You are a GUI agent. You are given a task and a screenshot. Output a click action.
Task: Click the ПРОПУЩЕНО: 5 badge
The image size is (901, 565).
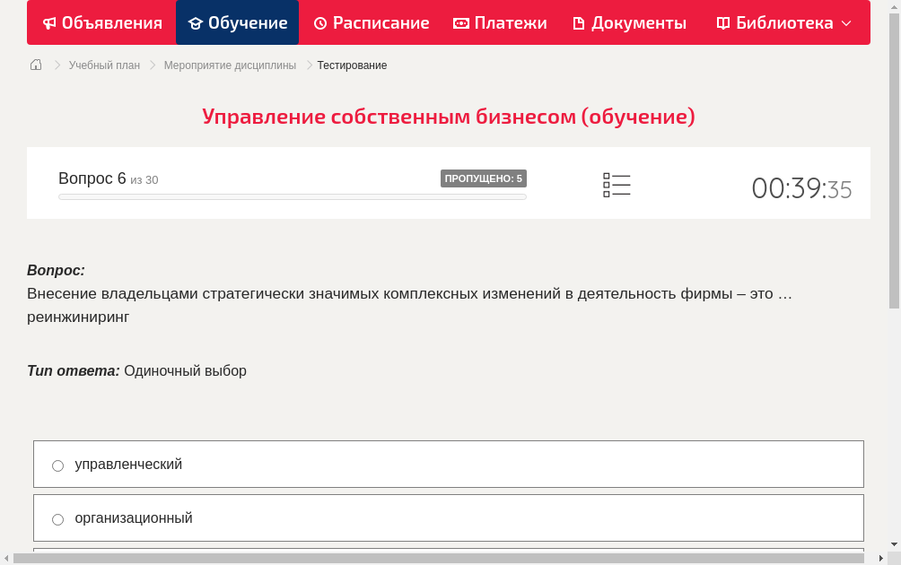pyautogui.click(x=485, y=178)
